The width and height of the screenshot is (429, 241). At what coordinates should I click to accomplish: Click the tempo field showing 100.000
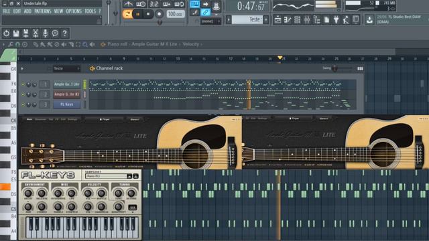coord(175,14)
